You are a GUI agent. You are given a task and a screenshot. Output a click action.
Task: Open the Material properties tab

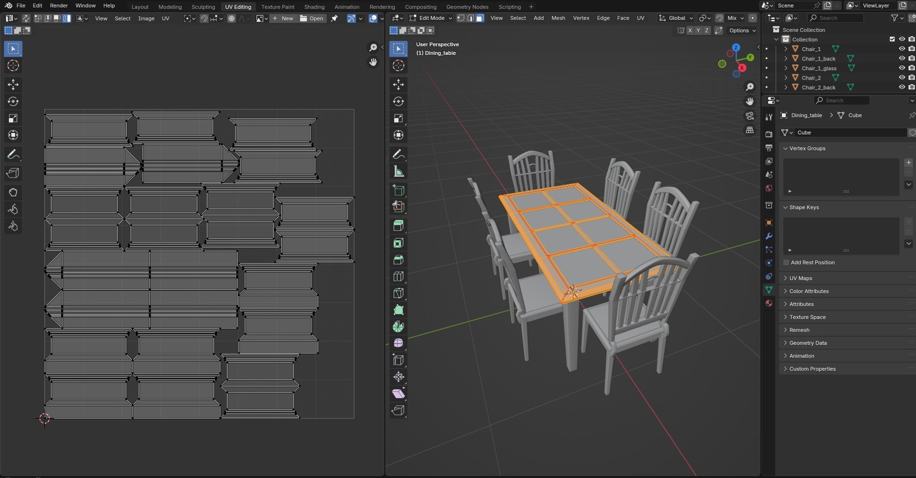pos(769,303)
